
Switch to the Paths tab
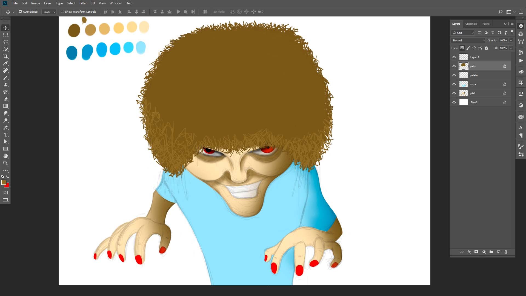[x=486, y=24]
